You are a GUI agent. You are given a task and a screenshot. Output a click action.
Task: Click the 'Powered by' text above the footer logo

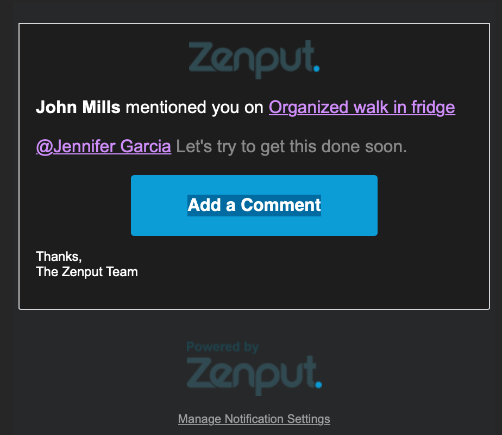[223, 346]
